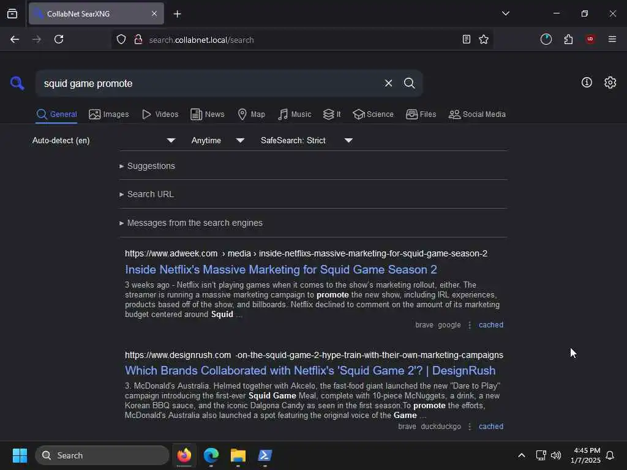The image size is (627, 470).
Task: Open the notifications bell icon
Action: tap(610, 455)
